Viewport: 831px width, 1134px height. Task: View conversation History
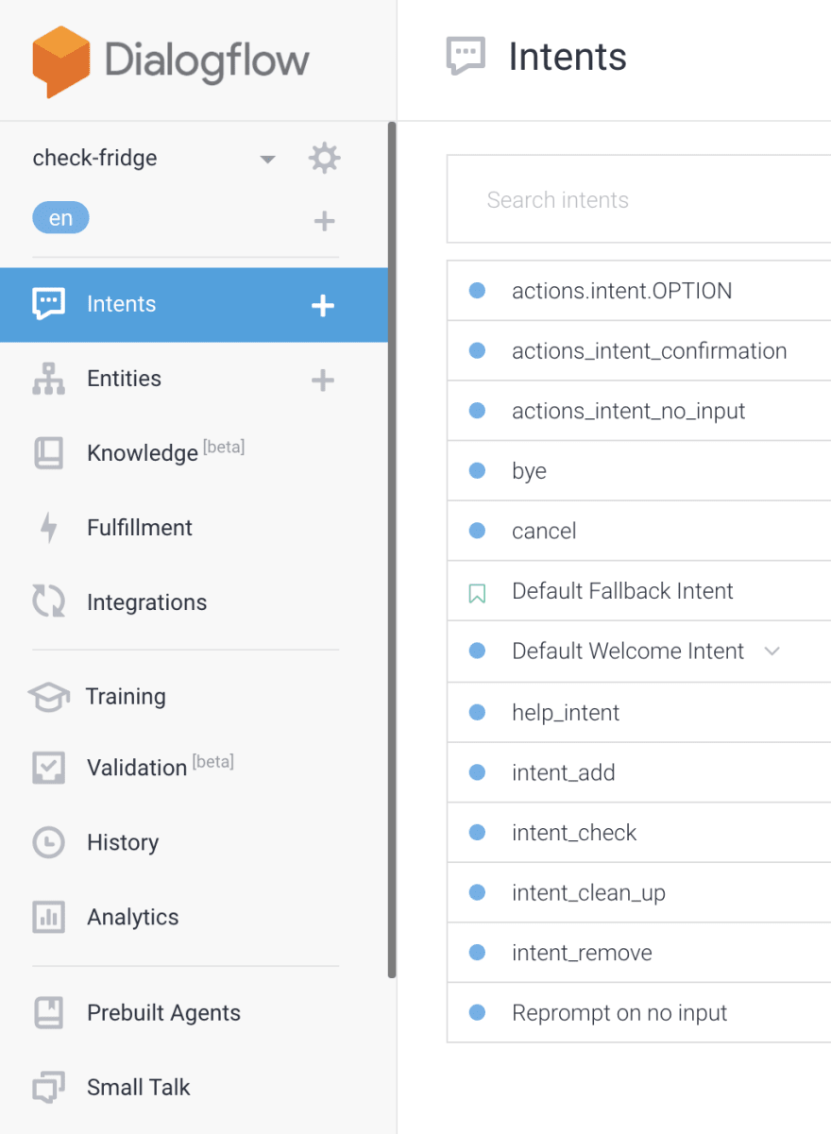coord(123,842)
